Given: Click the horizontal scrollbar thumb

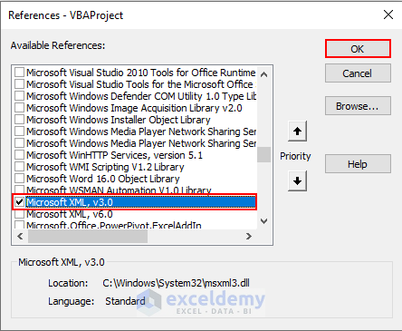Looking at the screenshot, I should coord(88,236).
